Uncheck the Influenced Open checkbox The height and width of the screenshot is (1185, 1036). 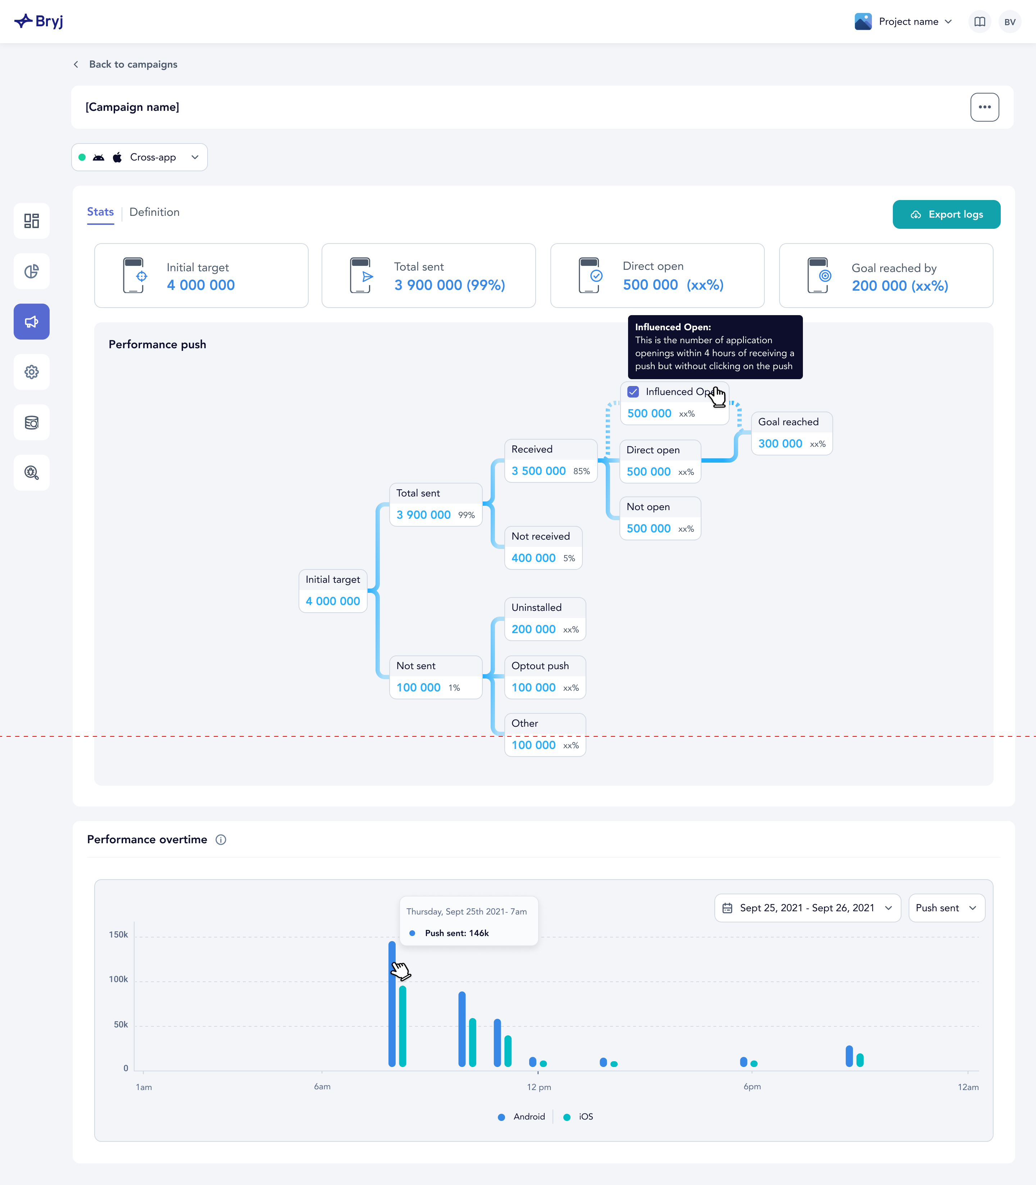[633, 391]
